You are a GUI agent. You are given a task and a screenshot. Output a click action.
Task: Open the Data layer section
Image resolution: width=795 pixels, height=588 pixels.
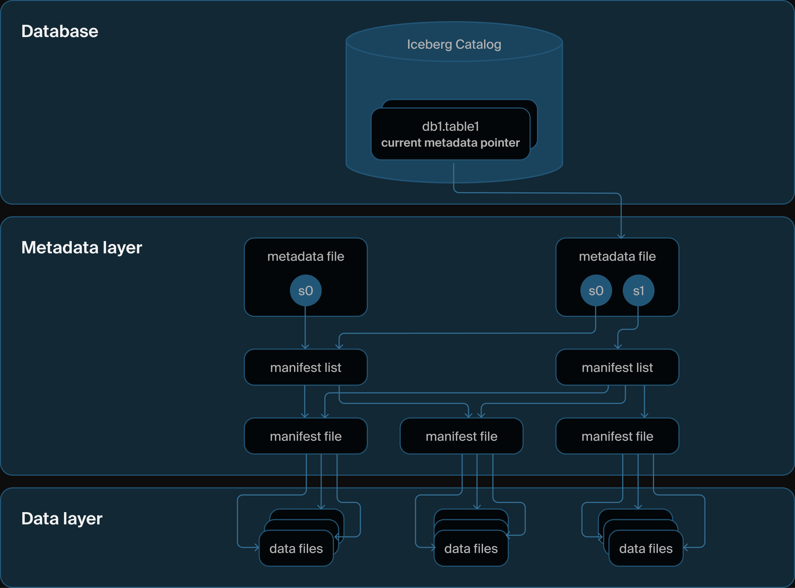pos(61,519)
